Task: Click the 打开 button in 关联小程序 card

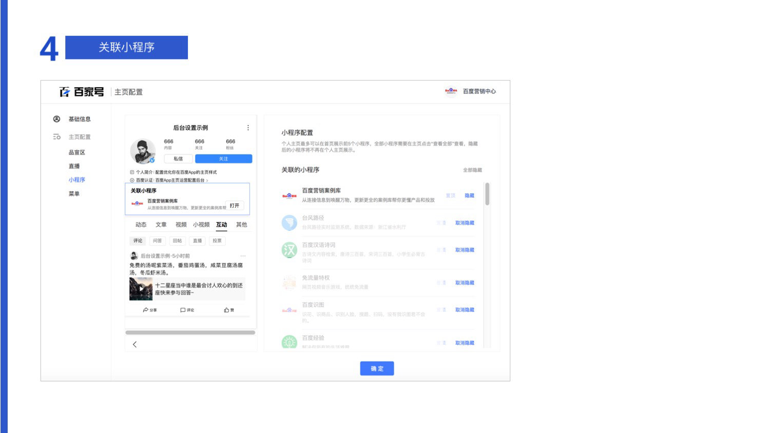Action: (x=235, y=205)
